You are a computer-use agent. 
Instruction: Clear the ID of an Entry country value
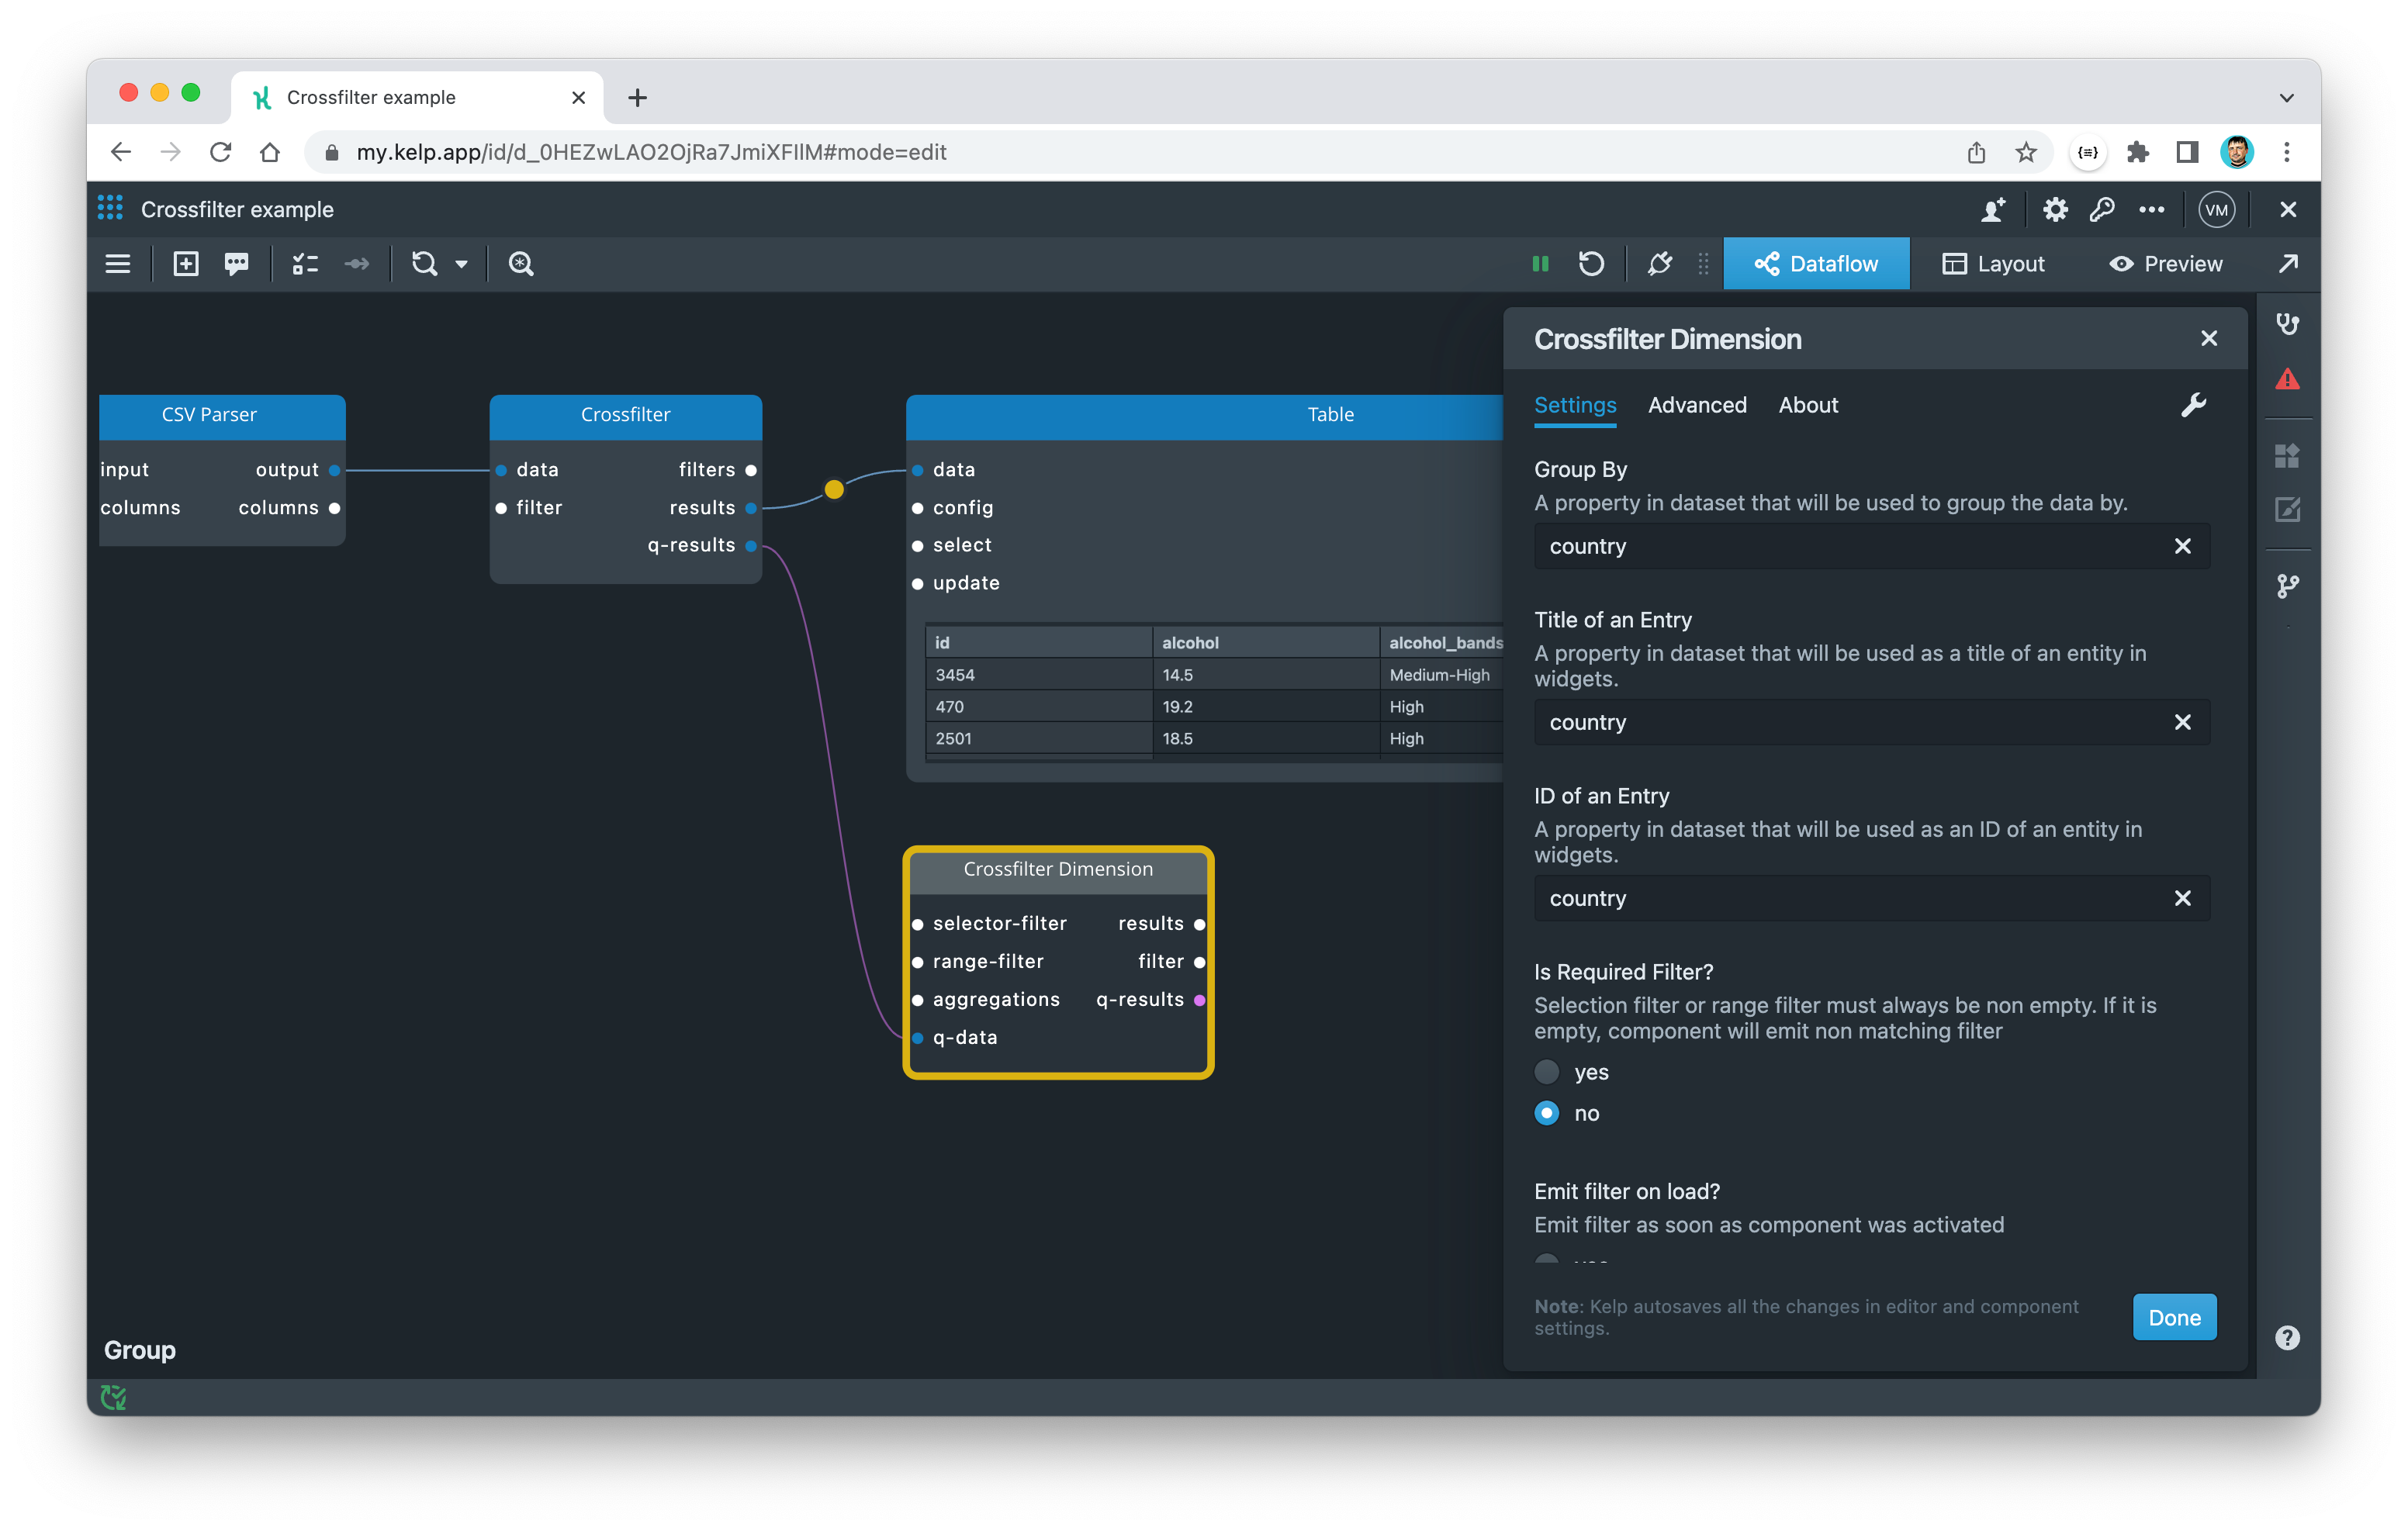(x=2182, y=898)
